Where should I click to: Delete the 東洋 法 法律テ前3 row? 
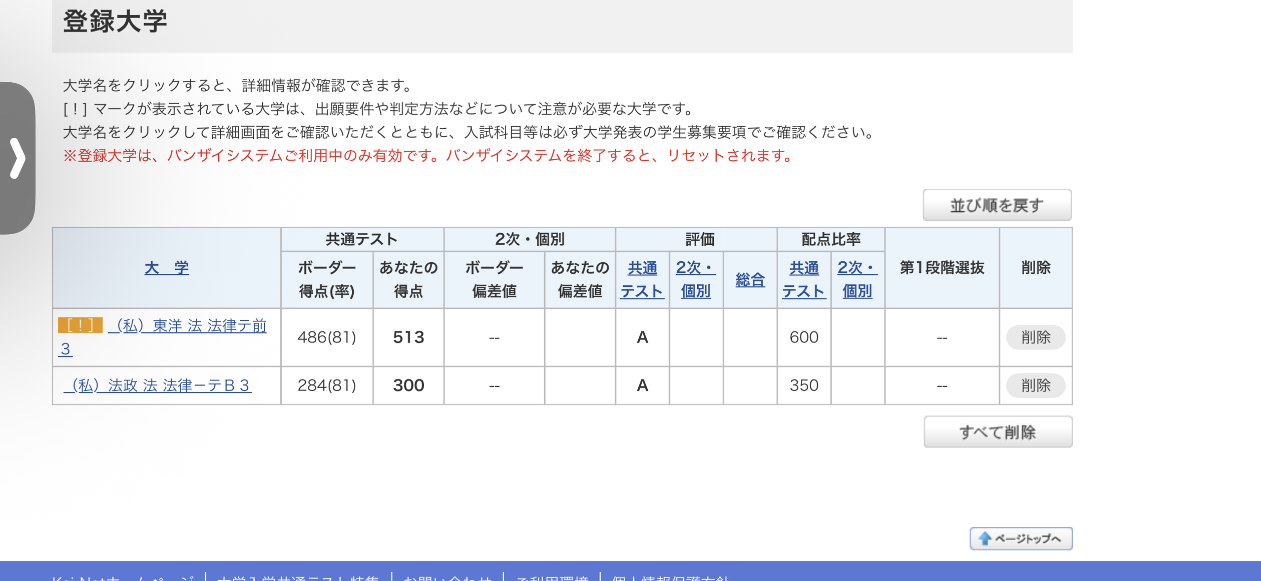coord(1035,337)
